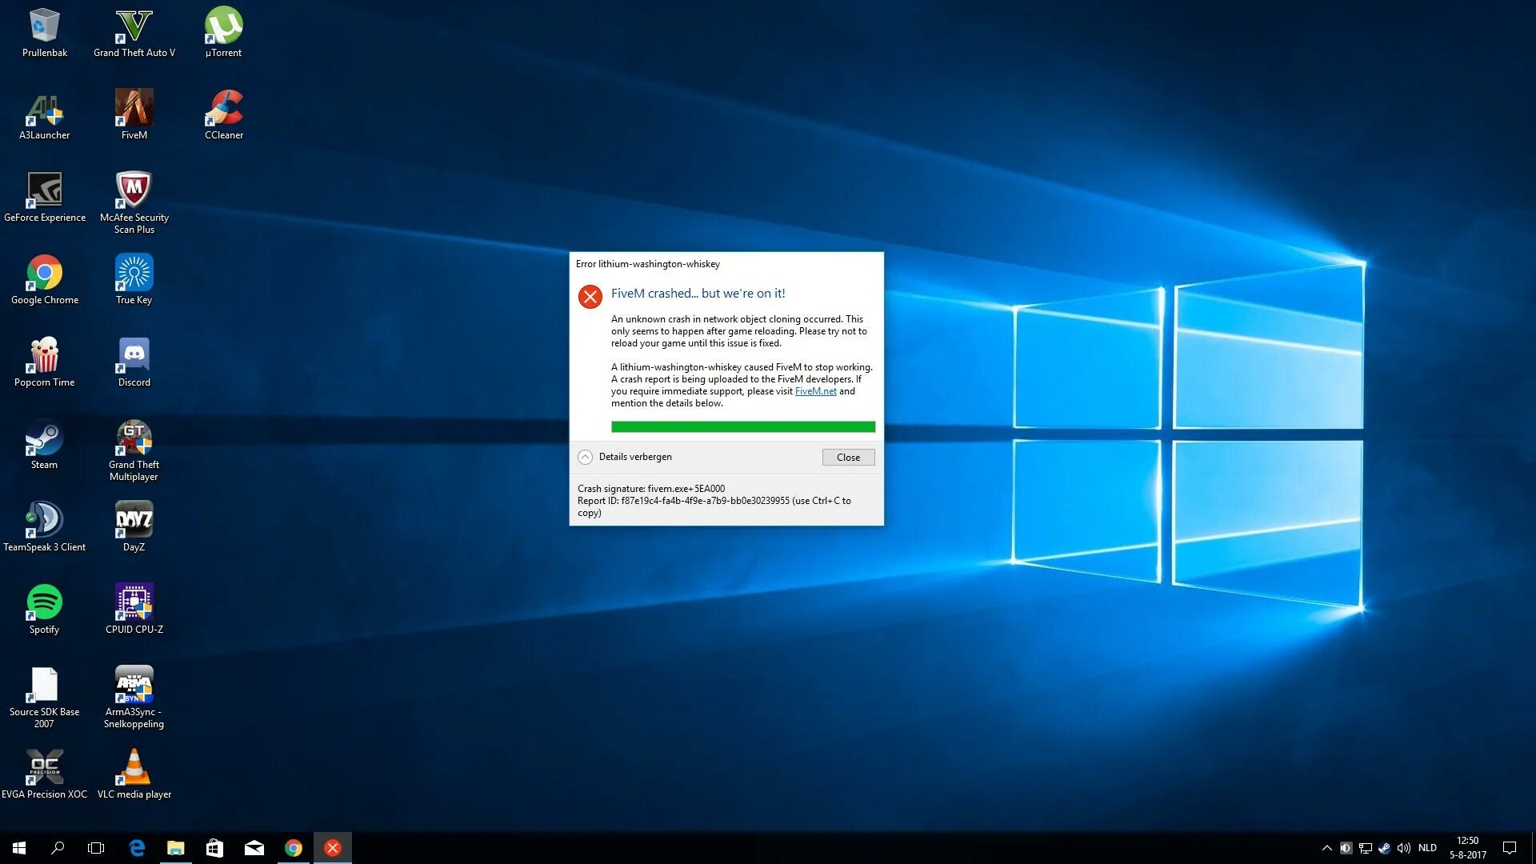This screenshot has width=1536, height=864.
Task: Open the FiveM.net link
Action: 815,391
